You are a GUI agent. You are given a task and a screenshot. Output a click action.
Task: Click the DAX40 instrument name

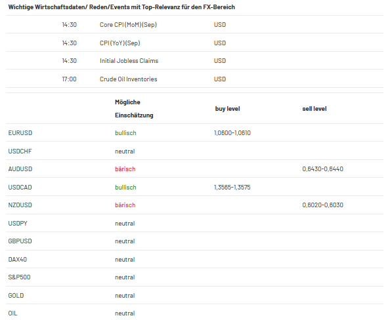(18, 260)
